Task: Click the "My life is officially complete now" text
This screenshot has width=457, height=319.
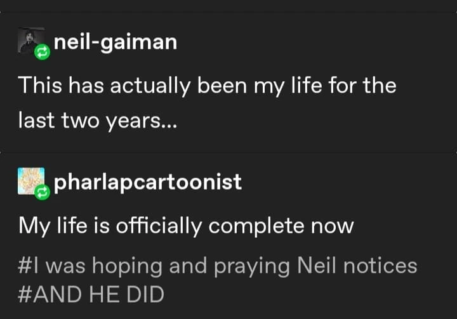Action: point(185,225)
